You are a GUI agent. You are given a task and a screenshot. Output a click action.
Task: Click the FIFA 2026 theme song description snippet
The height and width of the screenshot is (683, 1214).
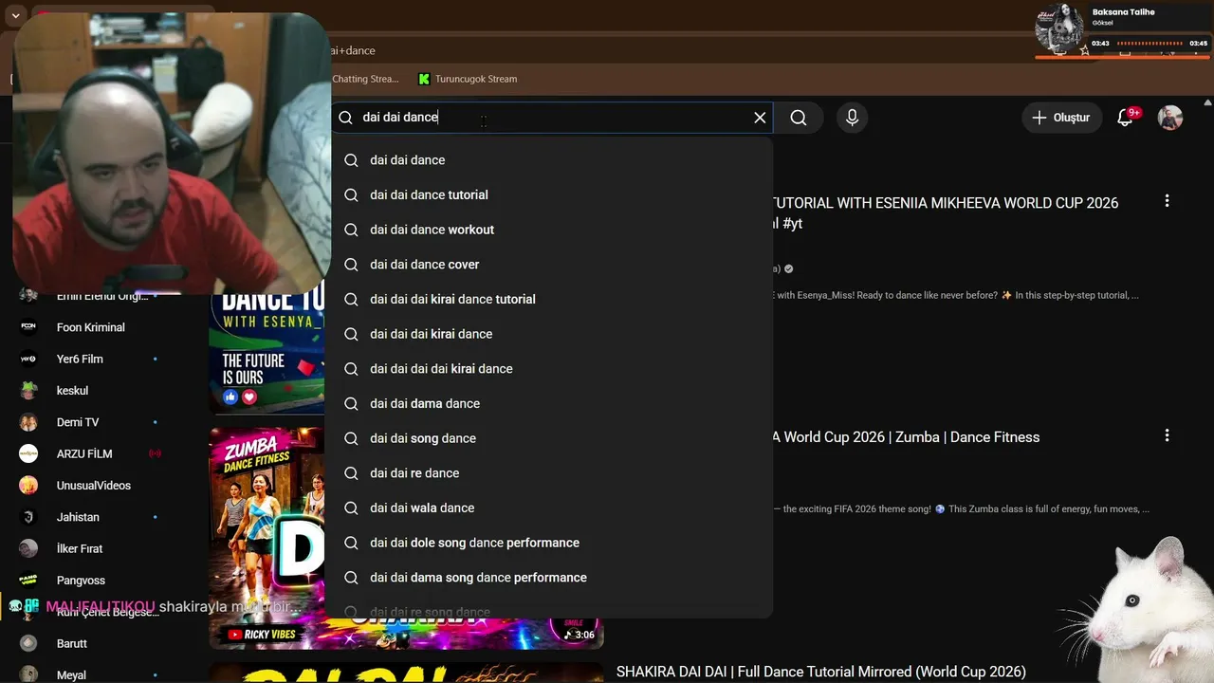[x=963, y=508]
